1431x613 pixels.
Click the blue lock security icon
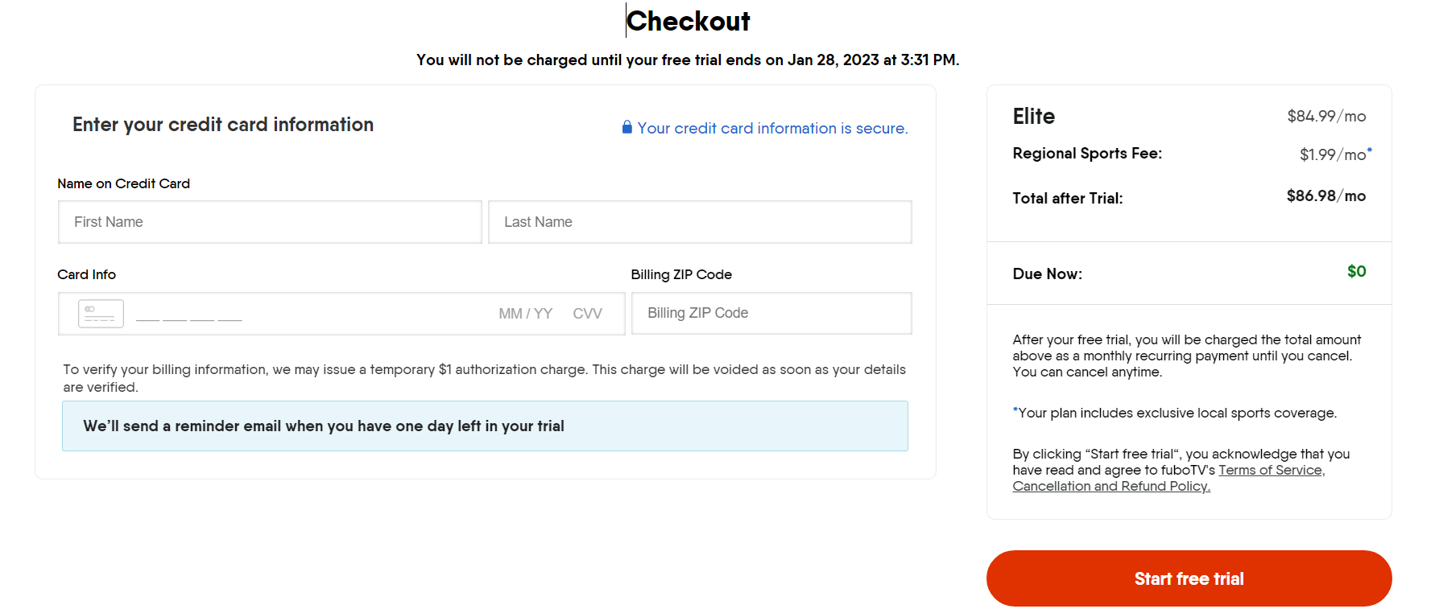click(627, 127)
